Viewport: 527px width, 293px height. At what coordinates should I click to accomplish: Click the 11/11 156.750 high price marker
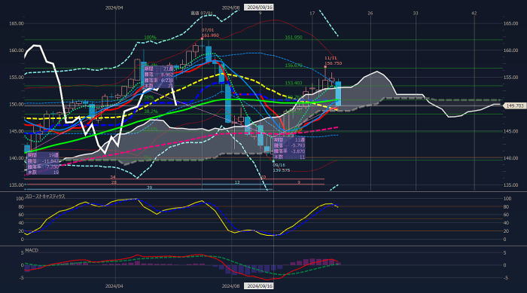(x=333, y=60)
